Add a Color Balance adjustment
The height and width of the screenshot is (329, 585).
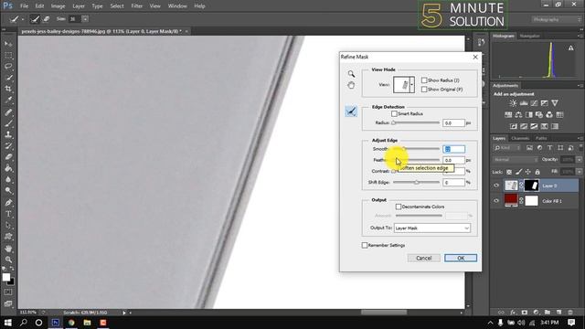(x=518, y=114)
